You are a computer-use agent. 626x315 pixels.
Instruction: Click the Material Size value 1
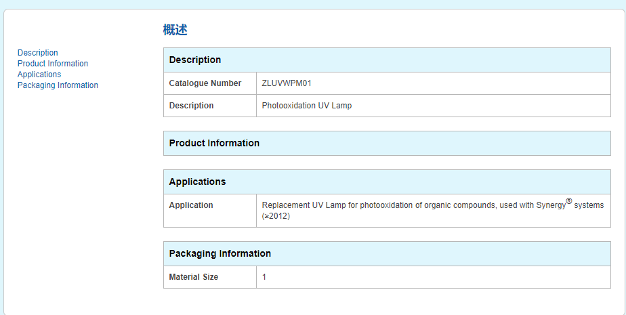click(264, 277)
